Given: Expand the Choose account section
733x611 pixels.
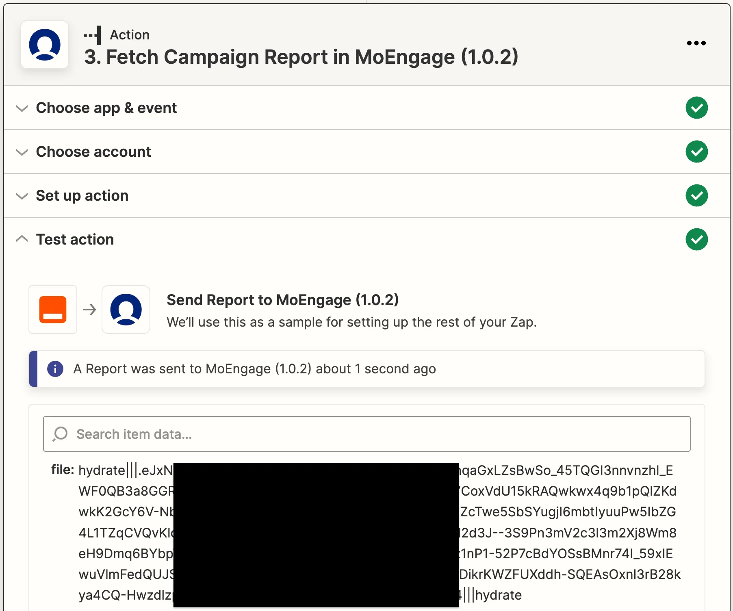Looking at the screenshot, I should [x=366, y=152].
